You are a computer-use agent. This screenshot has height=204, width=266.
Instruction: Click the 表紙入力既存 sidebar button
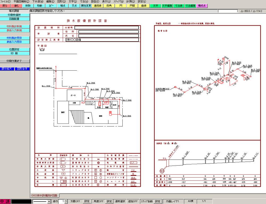coord(15,42)
